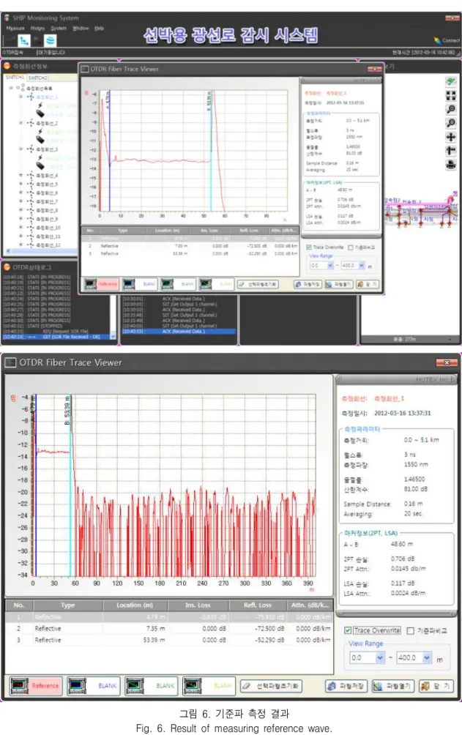Select the 7.35 m Reflective row in enlarged table

pyautogui.click(x=169, y=628)
